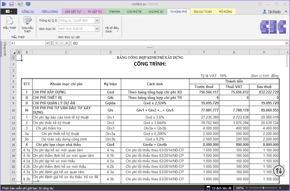Viewport: 290px width, 191px height.
Task: Click the round up-down arrows floating button
Action: (279, 171)
